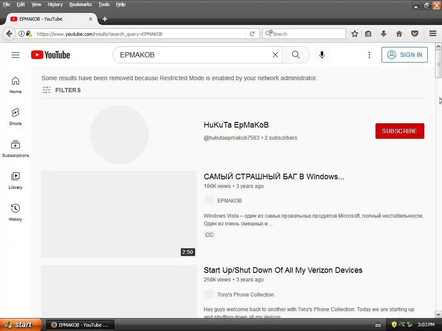Click the vertical scrollbar thumb

click(x=439, y=64)
